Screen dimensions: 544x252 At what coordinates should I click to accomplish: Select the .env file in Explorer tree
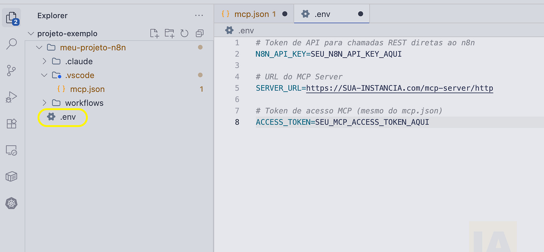119,117
